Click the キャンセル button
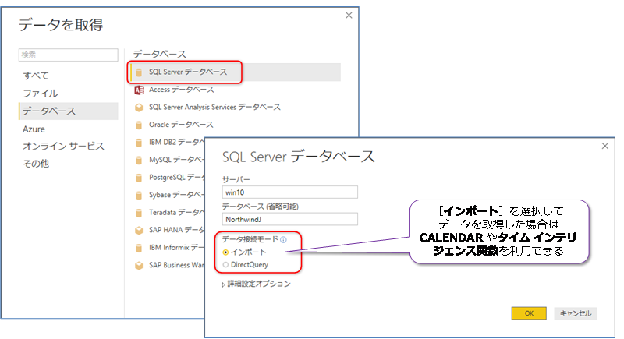624x339 pixels. click(576, 313)
